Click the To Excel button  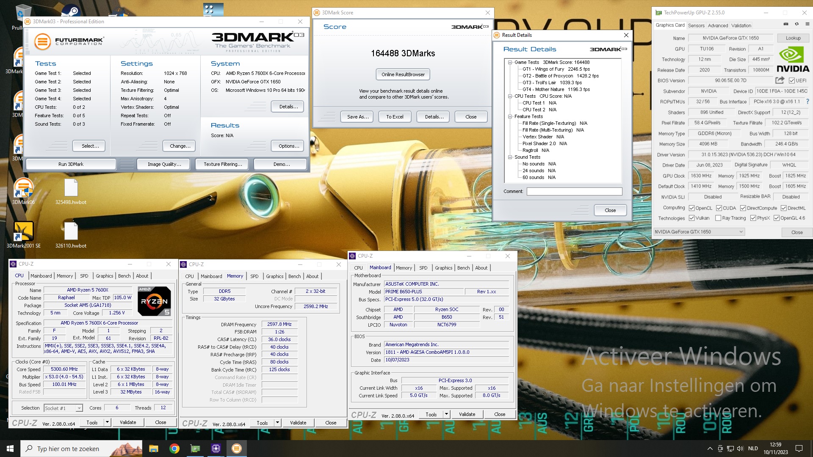[395, 117]
